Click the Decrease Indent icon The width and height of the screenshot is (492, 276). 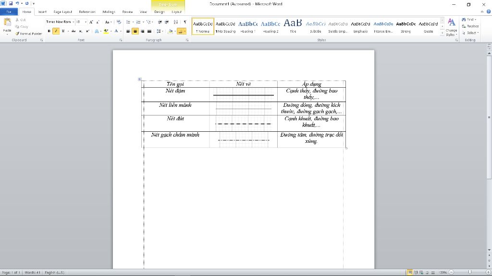pos(160,22)
